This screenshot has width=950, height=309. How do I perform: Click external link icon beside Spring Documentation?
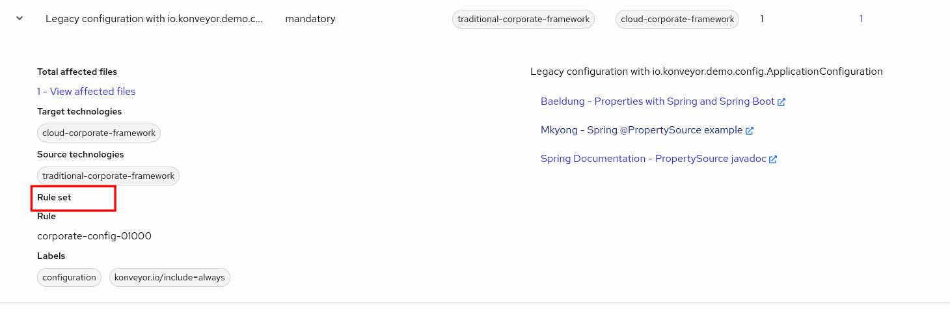tap(773, 159)
